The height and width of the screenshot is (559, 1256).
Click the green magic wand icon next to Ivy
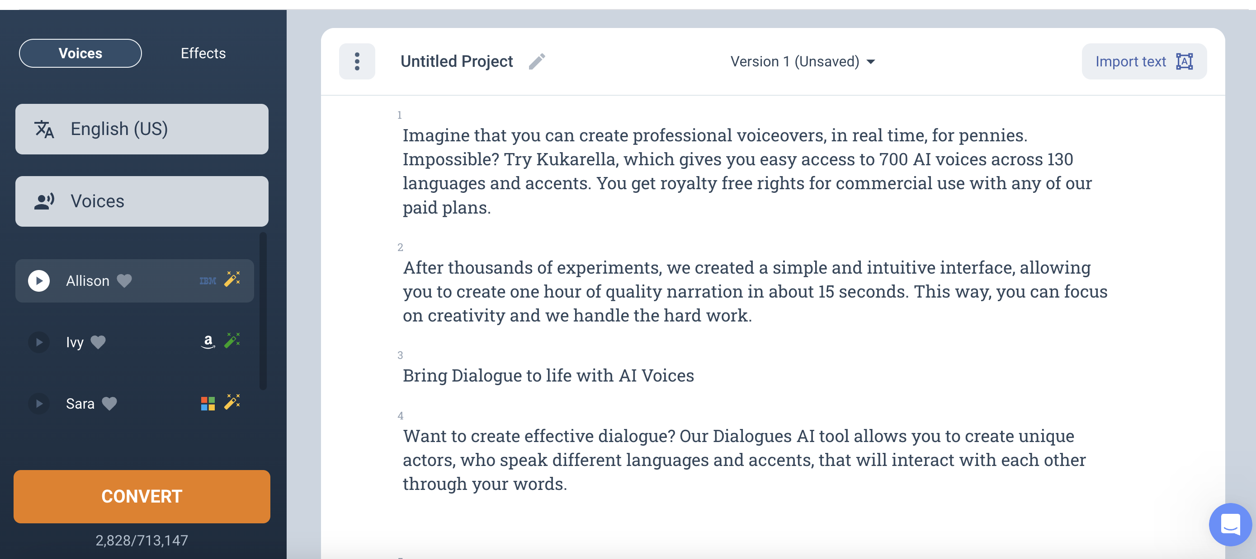click(x=232, y=340)
